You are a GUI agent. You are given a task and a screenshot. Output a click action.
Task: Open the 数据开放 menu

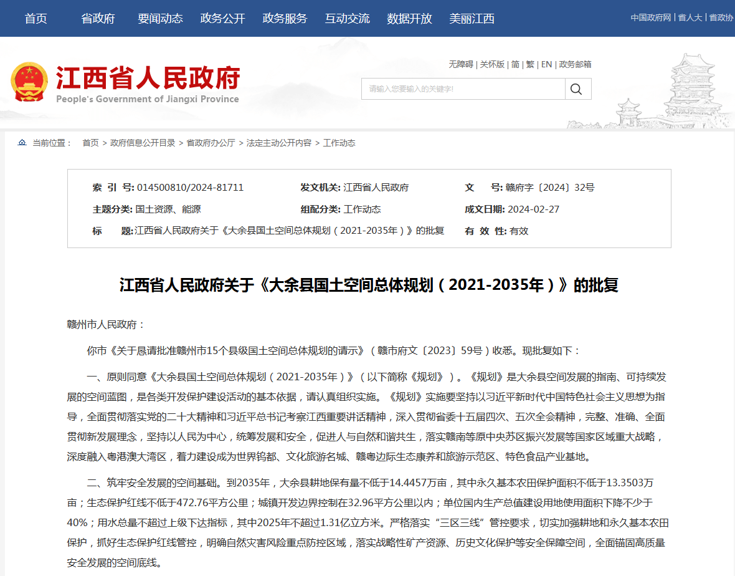(409, 19)
